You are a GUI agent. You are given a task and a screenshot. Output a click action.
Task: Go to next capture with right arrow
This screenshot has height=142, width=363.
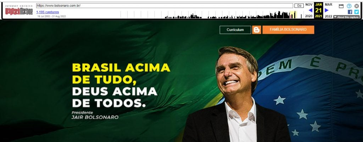click(326, 10)
